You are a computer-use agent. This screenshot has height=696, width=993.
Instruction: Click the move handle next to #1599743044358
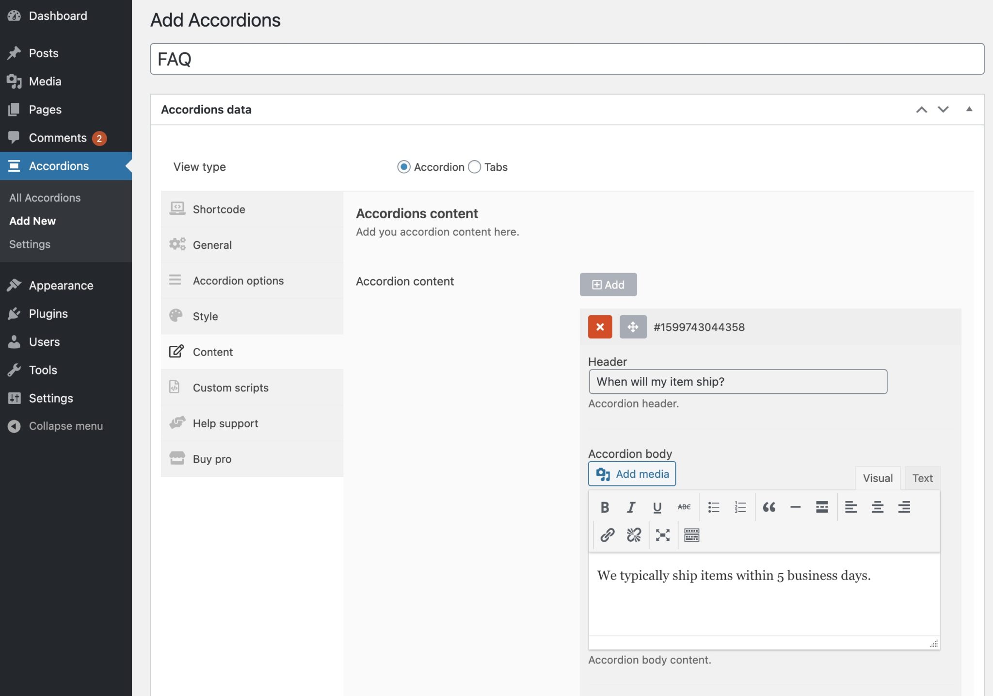tap(633, 327)
